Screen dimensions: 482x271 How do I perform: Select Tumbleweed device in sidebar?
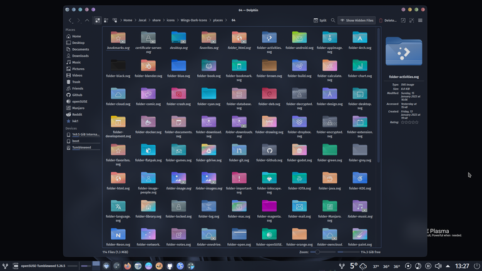coord(82,148)
